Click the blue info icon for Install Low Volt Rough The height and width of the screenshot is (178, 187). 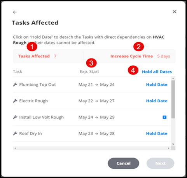pyautogui.click(x=164, y=117)
